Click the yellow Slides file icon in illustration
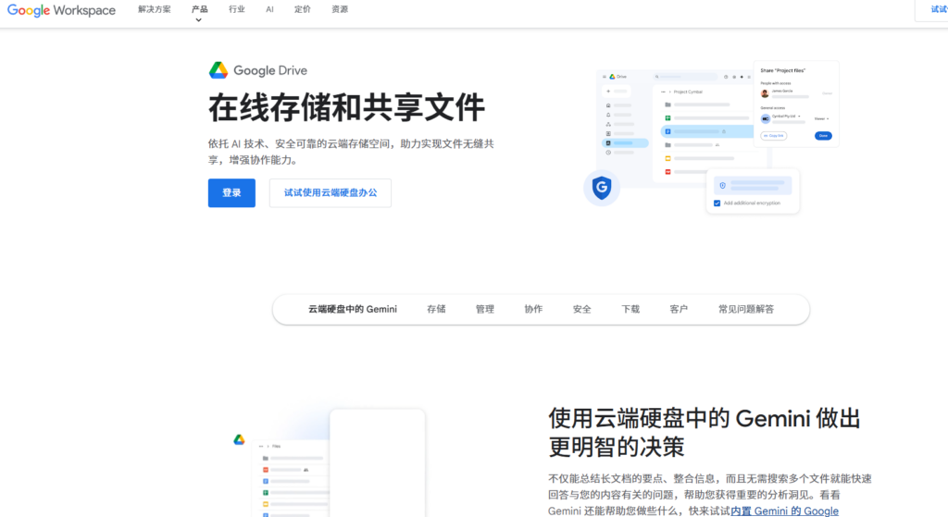 coord(667,158)
